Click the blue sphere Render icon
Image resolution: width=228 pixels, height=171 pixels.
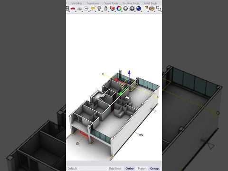point(139,9)
